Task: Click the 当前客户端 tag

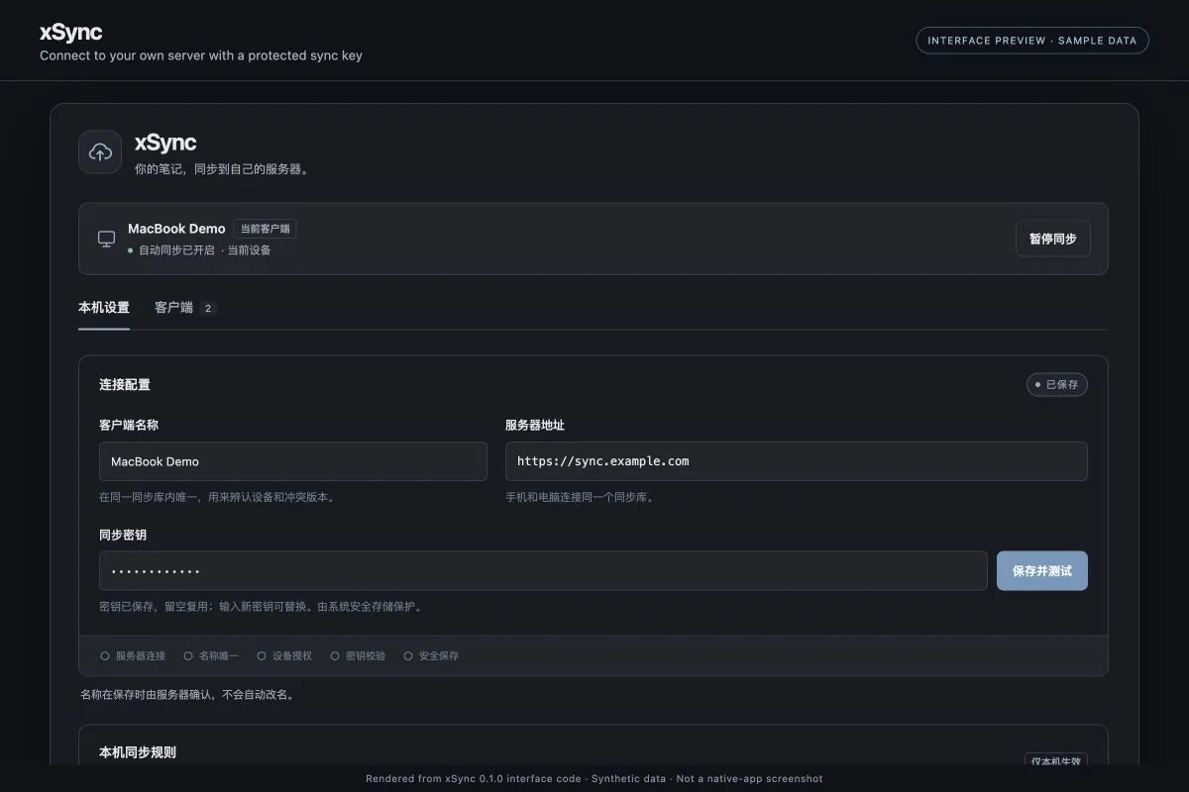Action: (x=266, y=229)
